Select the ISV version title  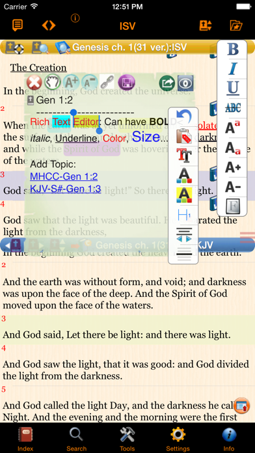pos(127,26)
